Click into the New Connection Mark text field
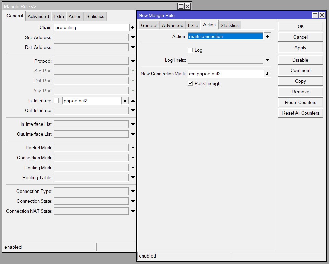 (225, 74)
